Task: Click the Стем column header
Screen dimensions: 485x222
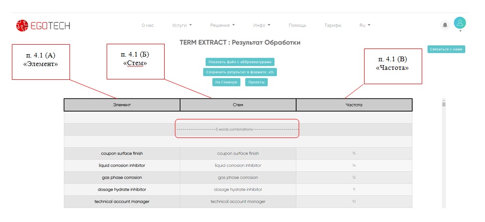Action: point(238,105)
